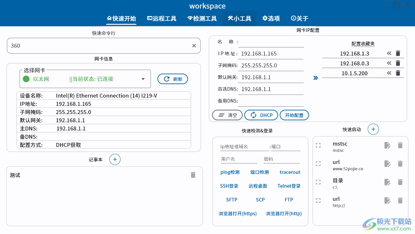This screenshot has height=234, width=415.
Task: Launch 目录 c:\ via its expand icon
Action: click(318, 182)
